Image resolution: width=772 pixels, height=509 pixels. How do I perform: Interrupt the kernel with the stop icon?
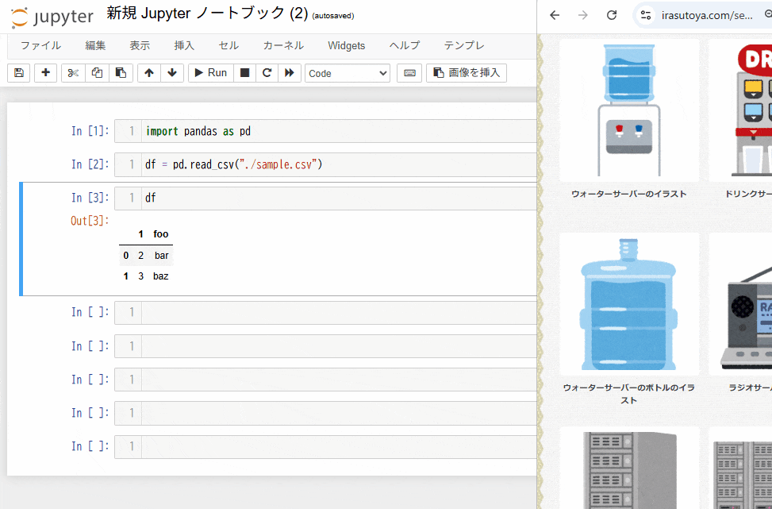click(244, 72)
